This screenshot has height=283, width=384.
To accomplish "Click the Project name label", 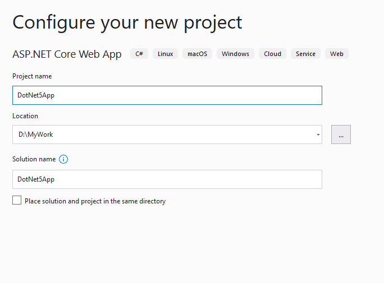I will click(32, 76).
